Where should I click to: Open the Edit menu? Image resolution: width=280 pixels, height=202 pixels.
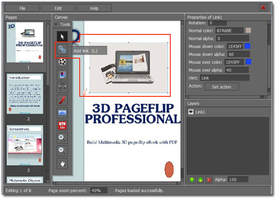[58, 8]
